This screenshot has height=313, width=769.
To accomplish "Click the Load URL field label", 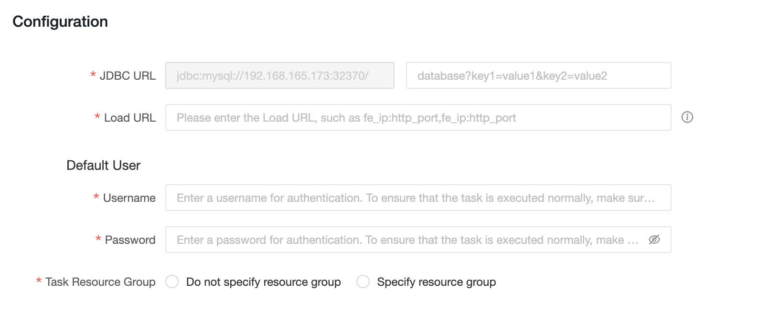I will coord(130,118).
